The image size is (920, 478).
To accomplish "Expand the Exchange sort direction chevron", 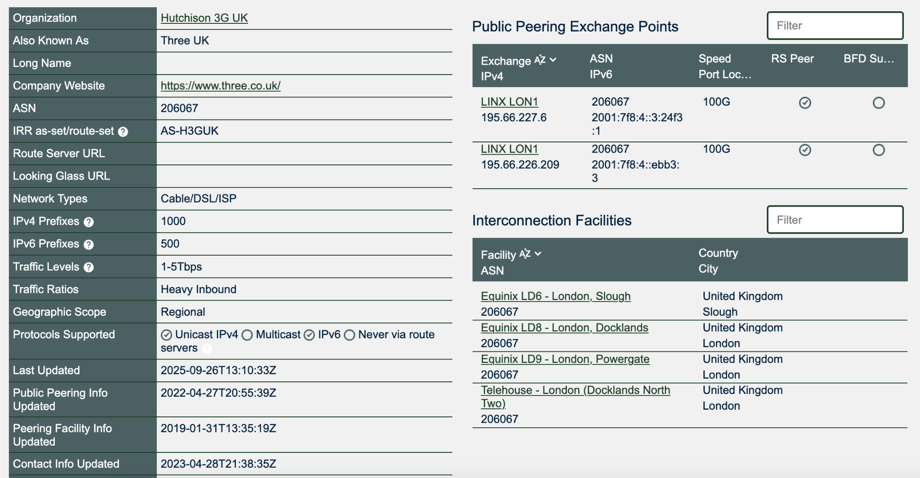I will [x=553, y=60].
